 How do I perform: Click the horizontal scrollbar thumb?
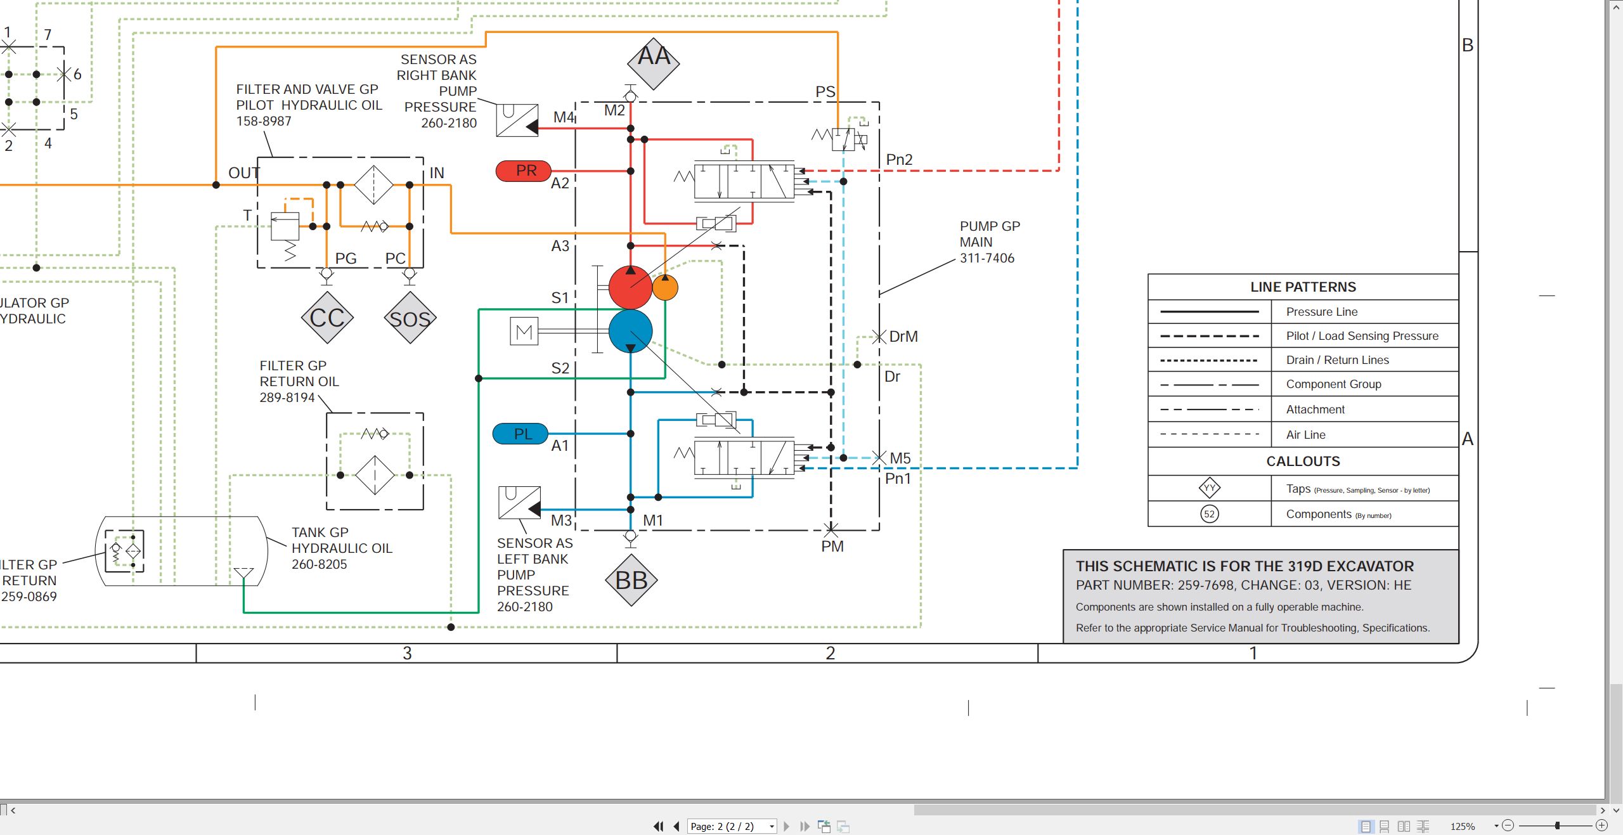1255,810
